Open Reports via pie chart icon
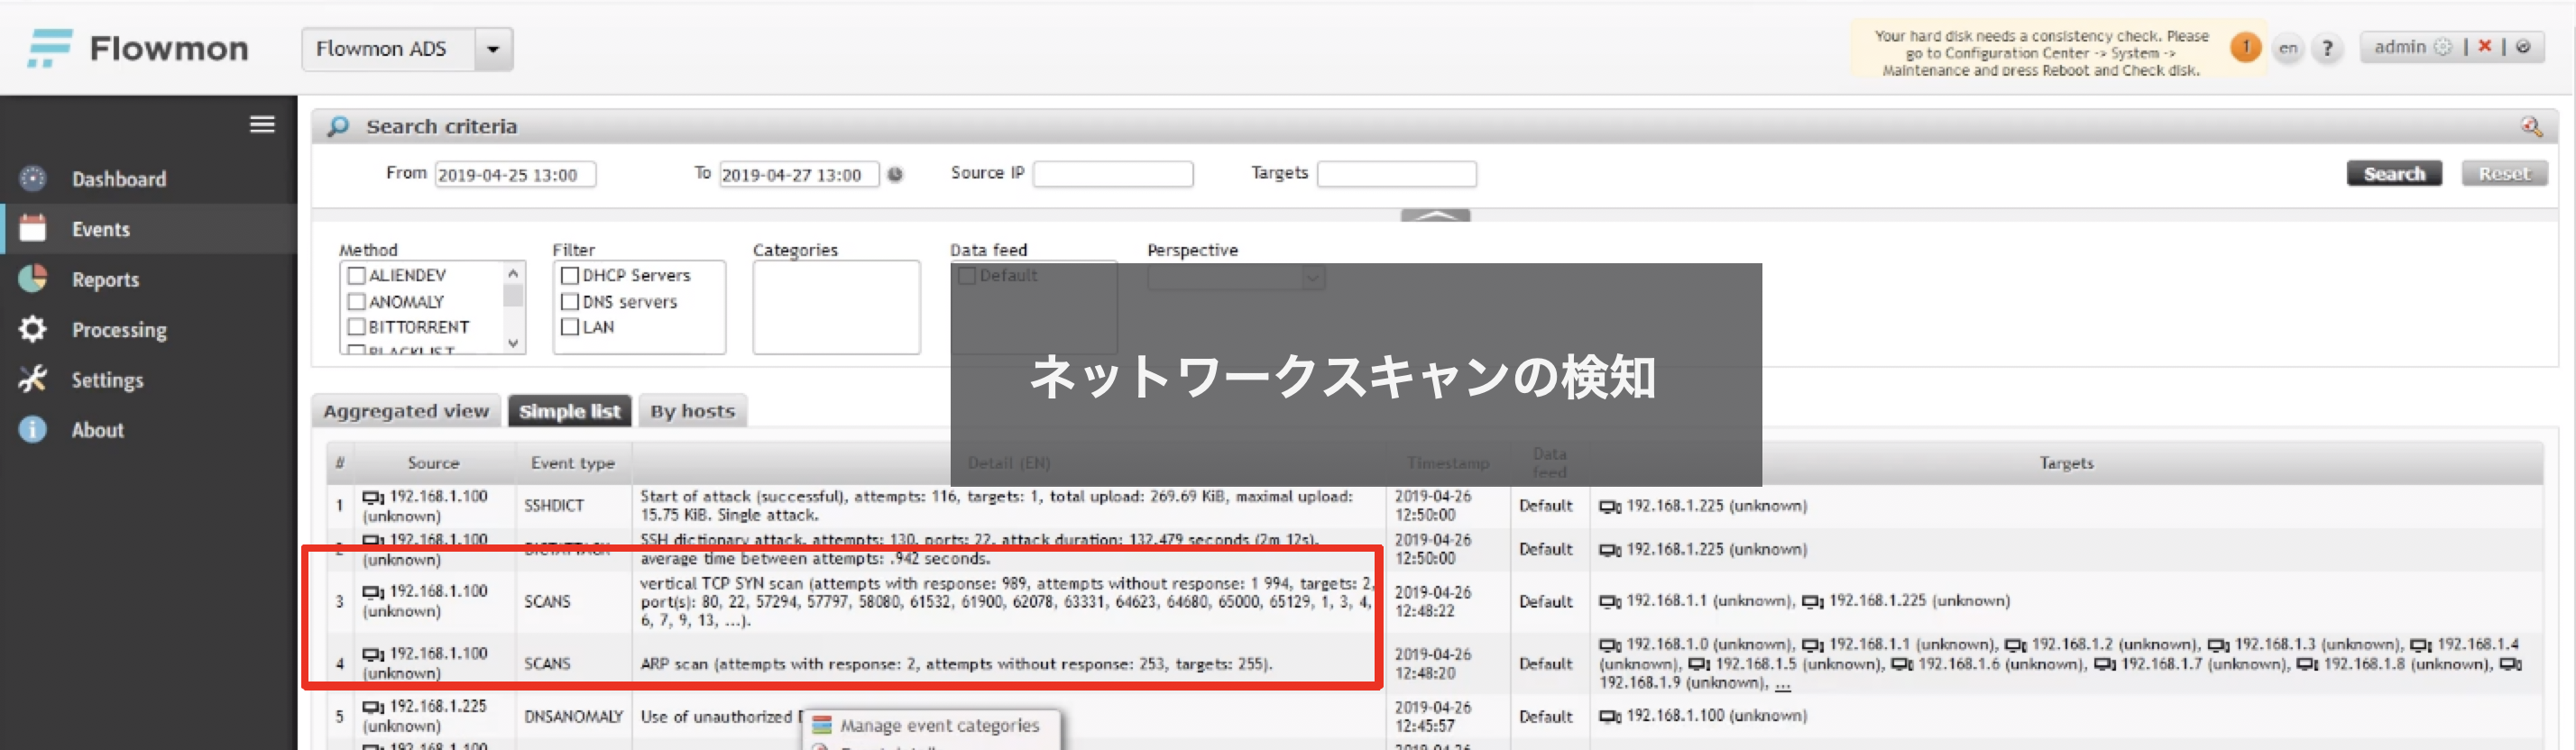 33,279
